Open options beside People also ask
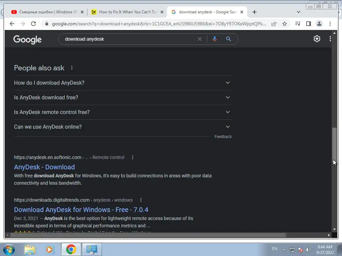The image size is (342, 256). coord(72,68)
